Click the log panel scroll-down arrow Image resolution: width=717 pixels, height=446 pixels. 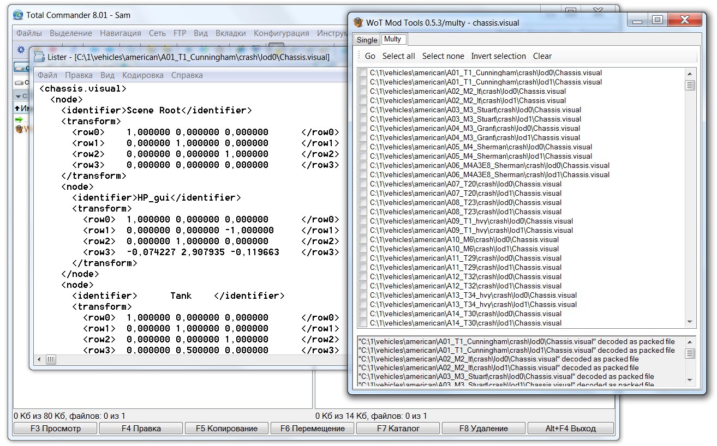tap(690, 380)
